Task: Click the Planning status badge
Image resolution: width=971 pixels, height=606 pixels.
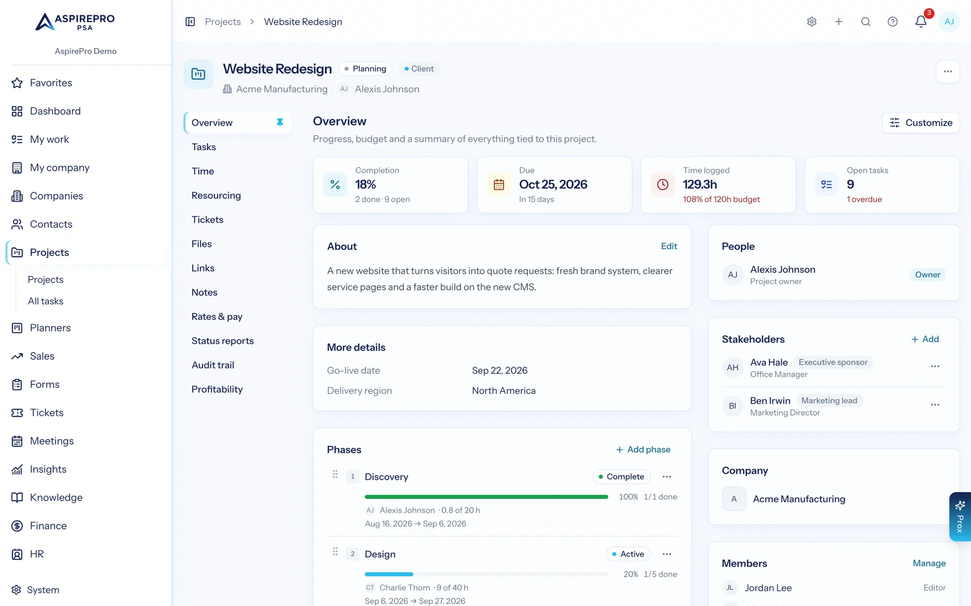Action: point(365,69)
